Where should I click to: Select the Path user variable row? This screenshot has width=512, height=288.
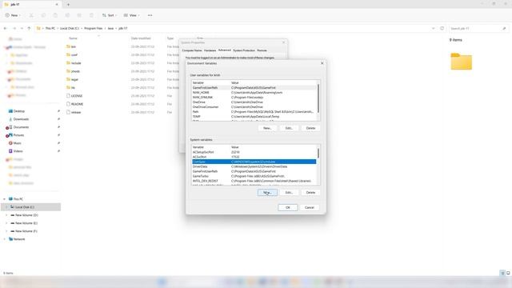click(254, 112)
